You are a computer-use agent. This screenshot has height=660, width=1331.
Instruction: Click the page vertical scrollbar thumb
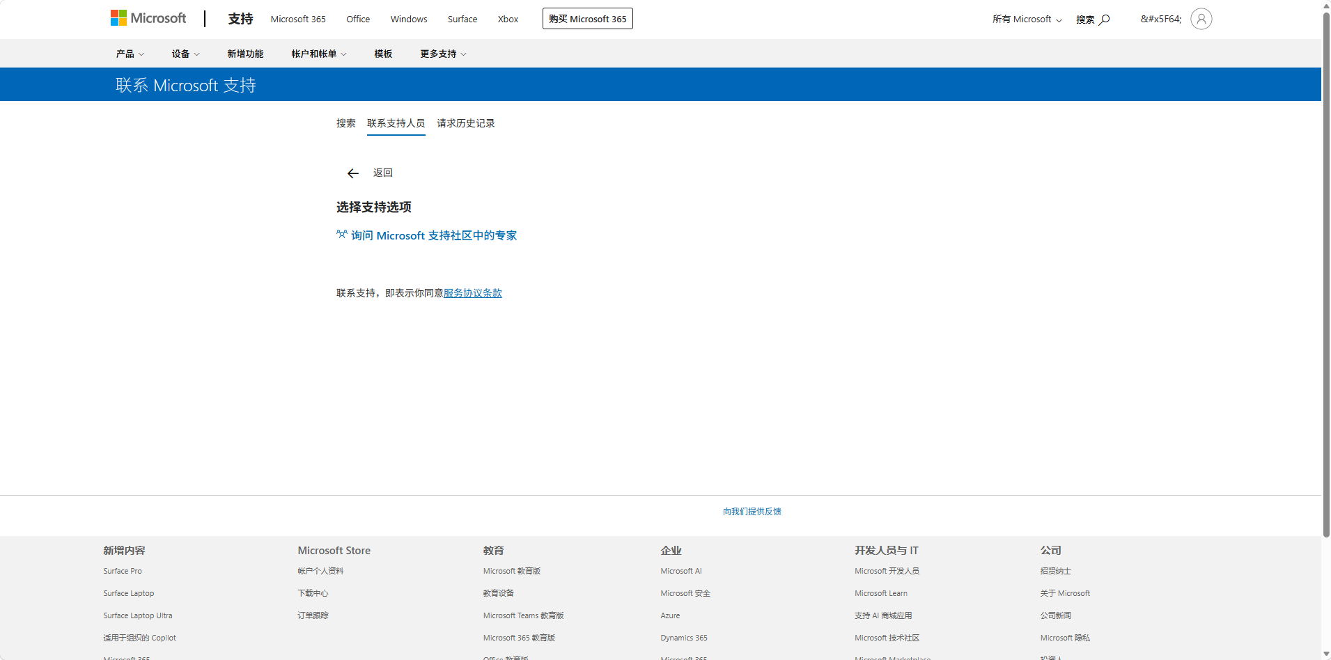[x=1326, y=275]
